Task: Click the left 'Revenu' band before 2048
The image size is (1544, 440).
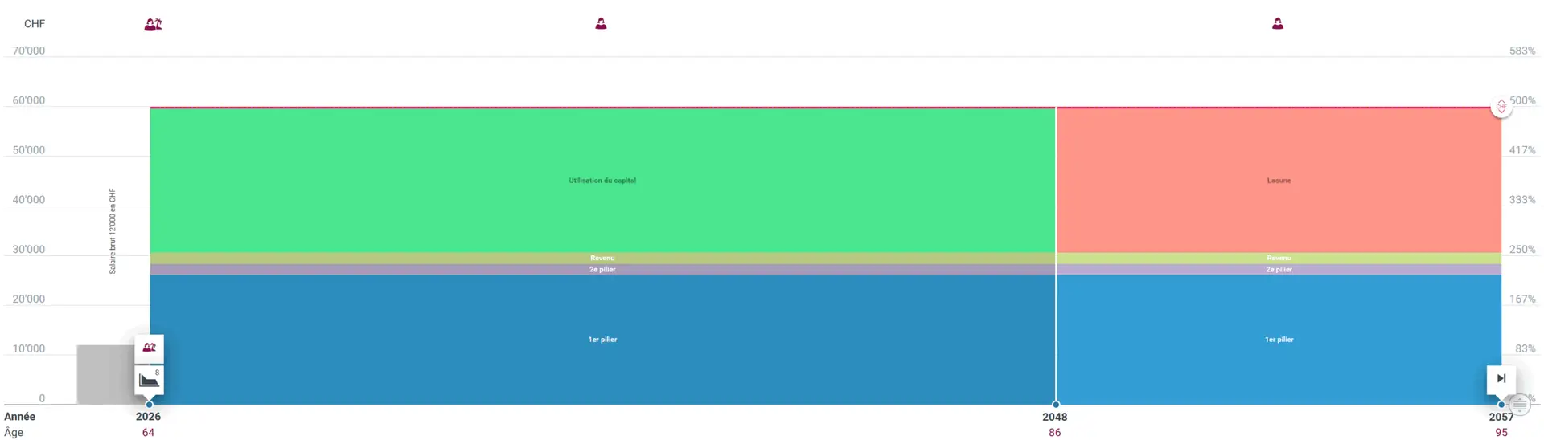Action: pos(602,259)
